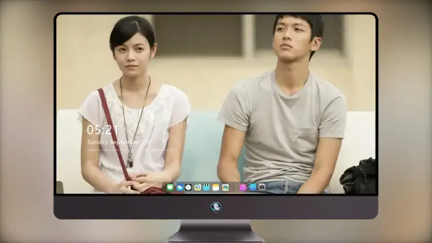Open the green Messages app in dock
This screenshot has height=243, width=432.
coord(170,187)
